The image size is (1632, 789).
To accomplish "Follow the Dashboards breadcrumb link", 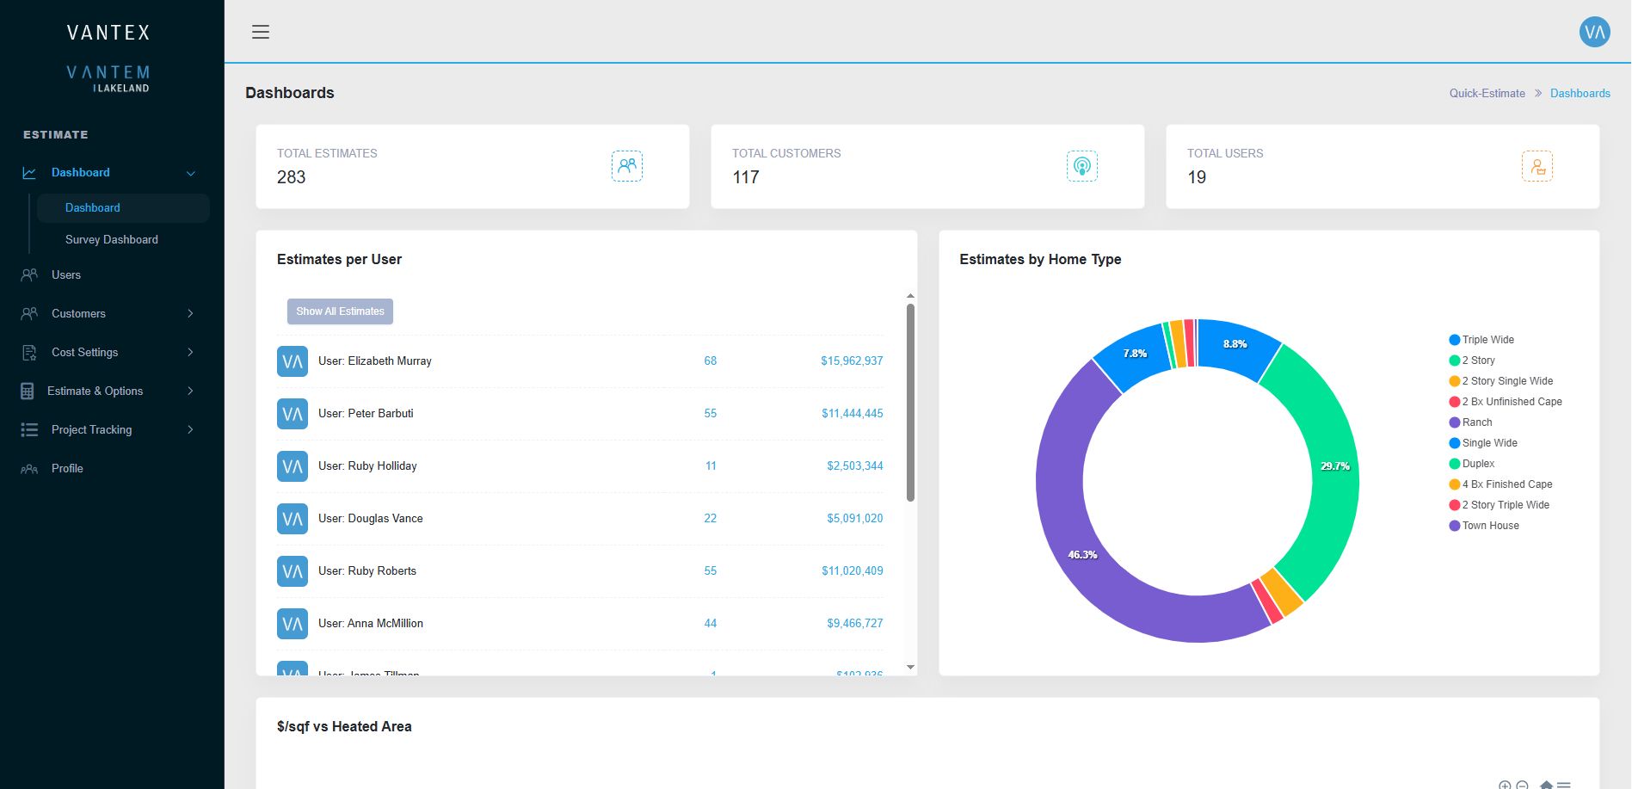I will tap(1580, 94).
